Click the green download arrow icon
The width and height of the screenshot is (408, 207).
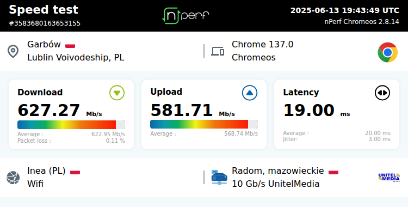[x=117, y=93]
